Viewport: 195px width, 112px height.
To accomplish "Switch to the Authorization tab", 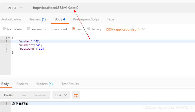I will [x=11, y=19].
